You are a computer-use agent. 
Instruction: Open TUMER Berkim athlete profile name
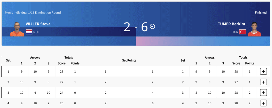tap(232, 24)
